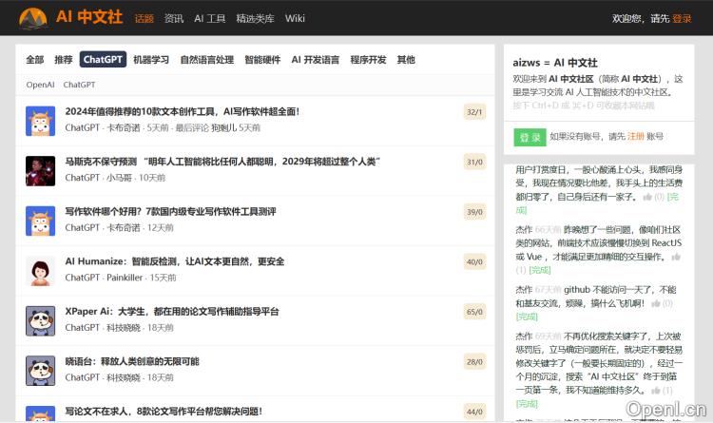Click the orange 登录 link in header
The height and width of the screenshot is (423, 713).
point(682,19)
